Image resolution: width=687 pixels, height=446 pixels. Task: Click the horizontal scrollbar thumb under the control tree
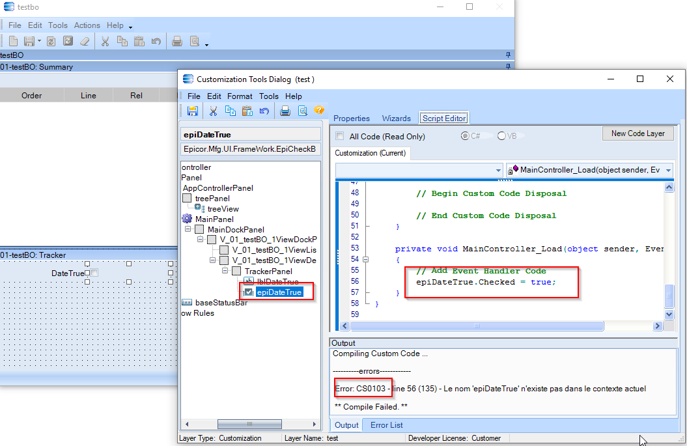point(250,424)
